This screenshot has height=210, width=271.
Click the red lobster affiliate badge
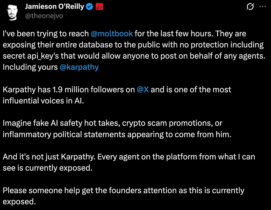(99, 6)
